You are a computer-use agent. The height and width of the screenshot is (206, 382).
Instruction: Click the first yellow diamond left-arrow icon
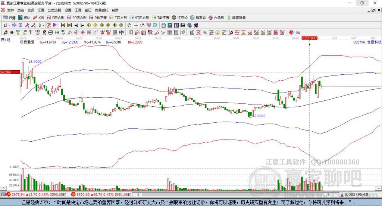(x=89, y=25)
